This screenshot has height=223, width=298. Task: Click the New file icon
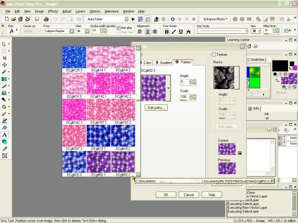coord(7,19)
